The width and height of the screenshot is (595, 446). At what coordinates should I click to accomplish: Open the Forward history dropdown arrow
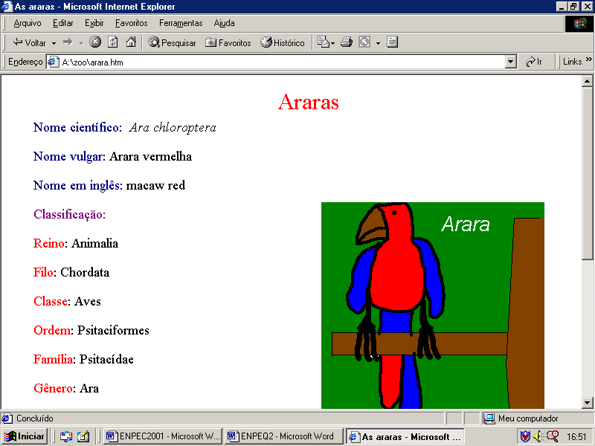click(x=81, y=43)
